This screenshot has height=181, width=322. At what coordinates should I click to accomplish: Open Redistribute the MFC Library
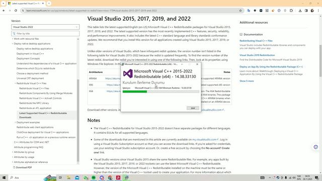[x=34, y=103]
